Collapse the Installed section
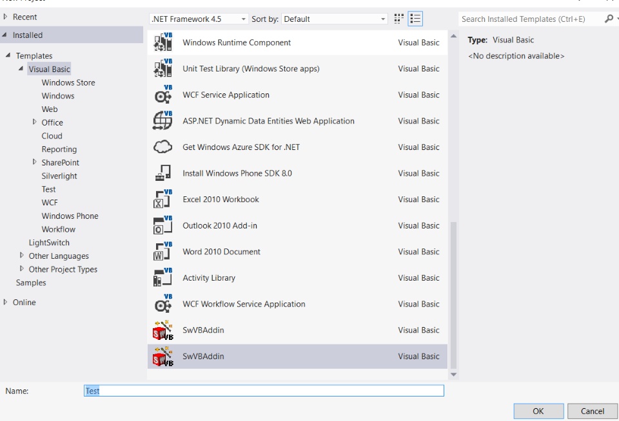Viewport: 619px width, 421px height. pyautogui.click(x=5, y=35)
